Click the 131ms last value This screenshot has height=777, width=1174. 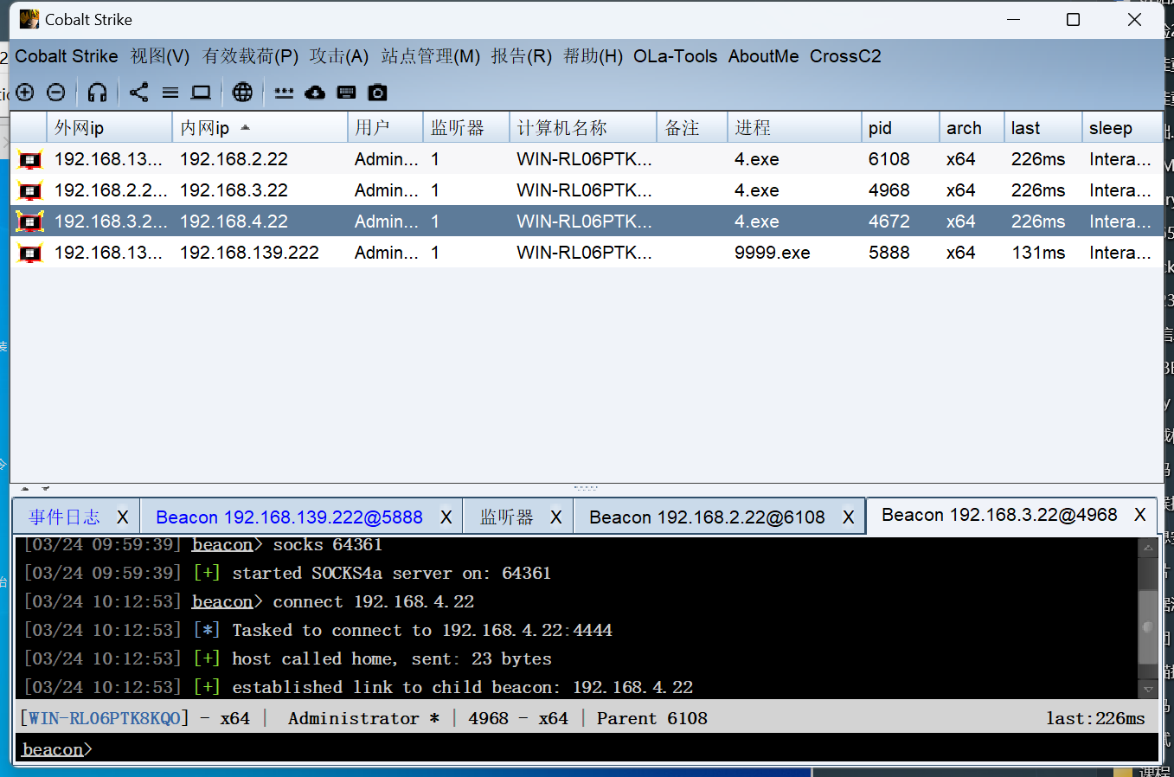pyautogui.click(x=1038, y=253)
